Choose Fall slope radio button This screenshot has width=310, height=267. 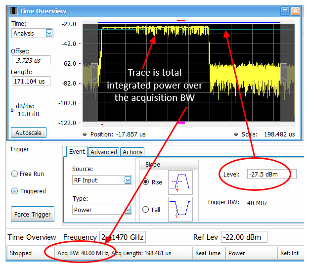click(146, 210)
